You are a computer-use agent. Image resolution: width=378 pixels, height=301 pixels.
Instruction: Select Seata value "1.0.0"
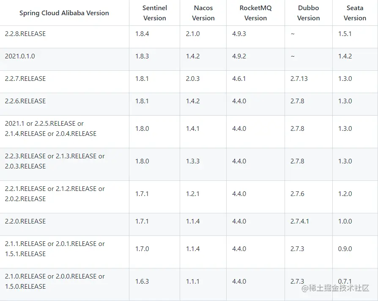[x=345, y=221]
